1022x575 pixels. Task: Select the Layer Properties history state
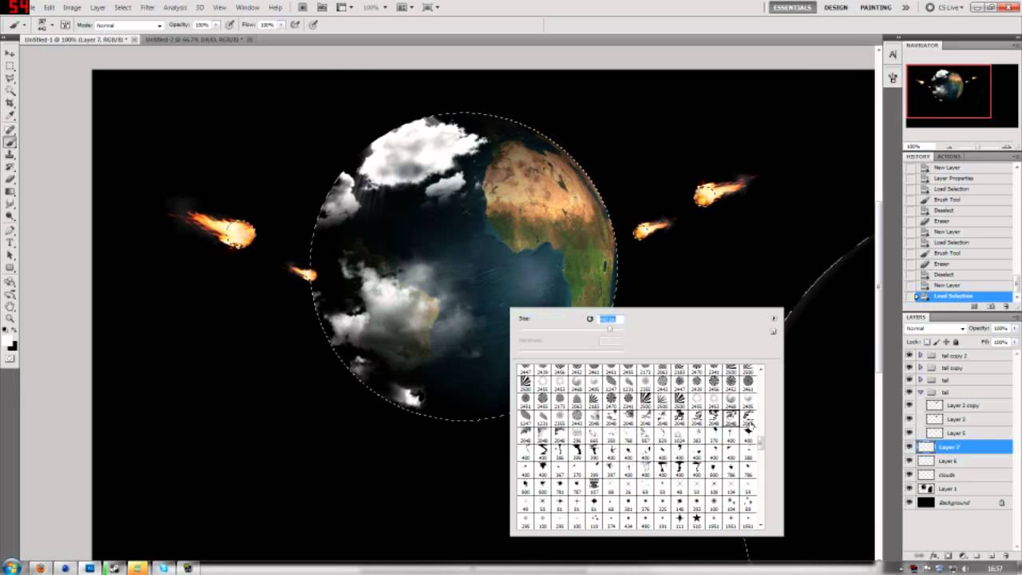coord(953,178)
